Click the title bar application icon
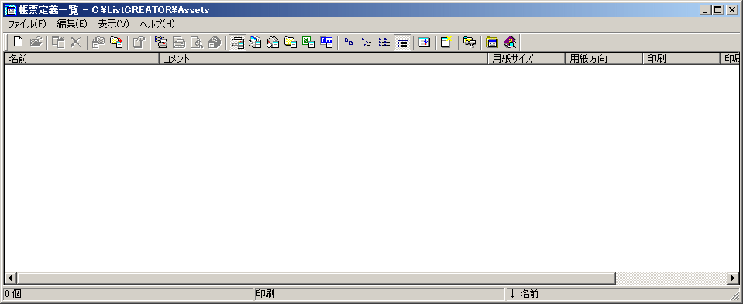This screenshot has width=743, height=304. tap(10, 10)
